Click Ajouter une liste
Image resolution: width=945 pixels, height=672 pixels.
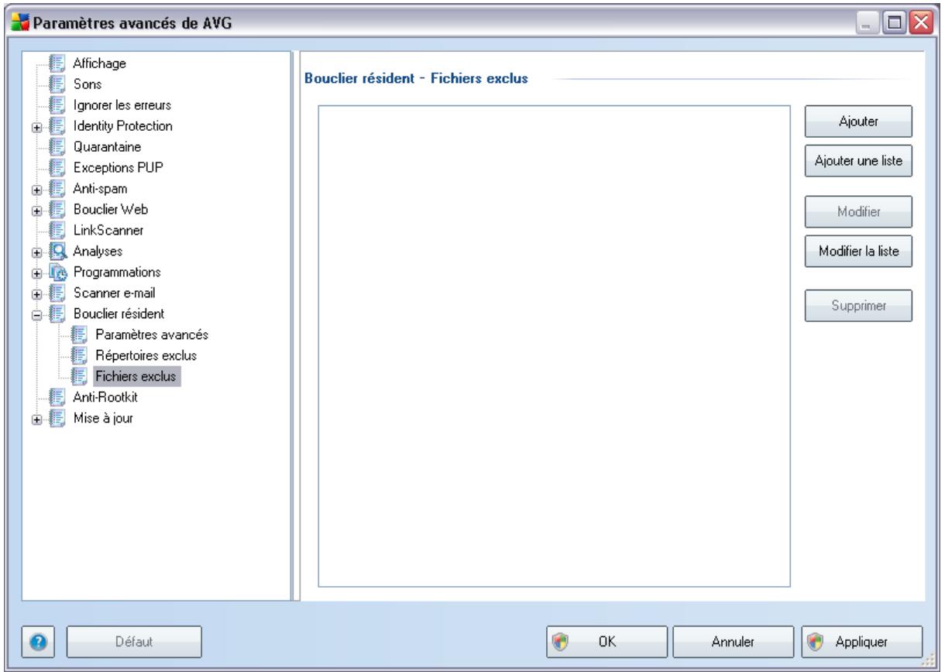coord(858,160)
